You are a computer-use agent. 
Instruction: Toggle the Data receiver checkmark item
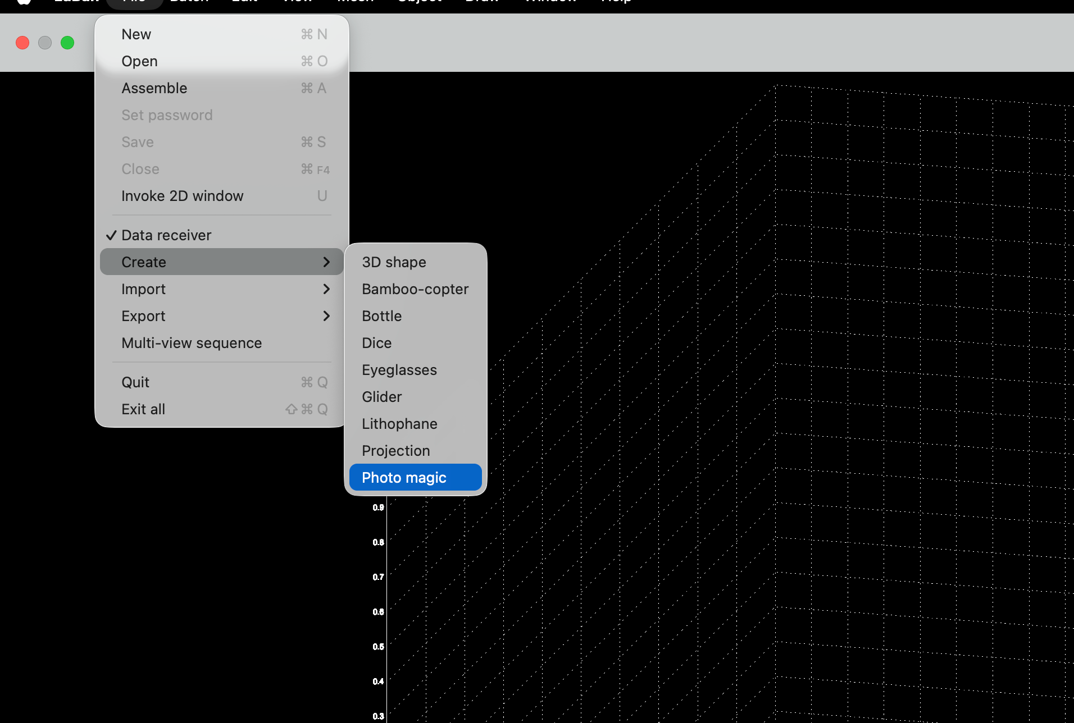[x=222, y=235]
